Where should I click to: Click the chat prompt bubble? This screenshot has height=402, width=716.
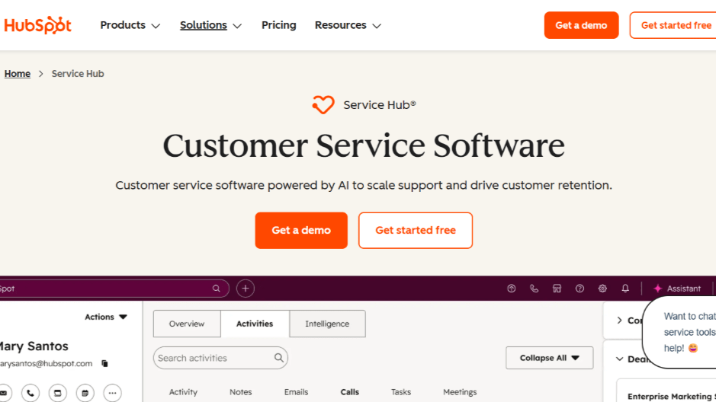tap(679, 332)
